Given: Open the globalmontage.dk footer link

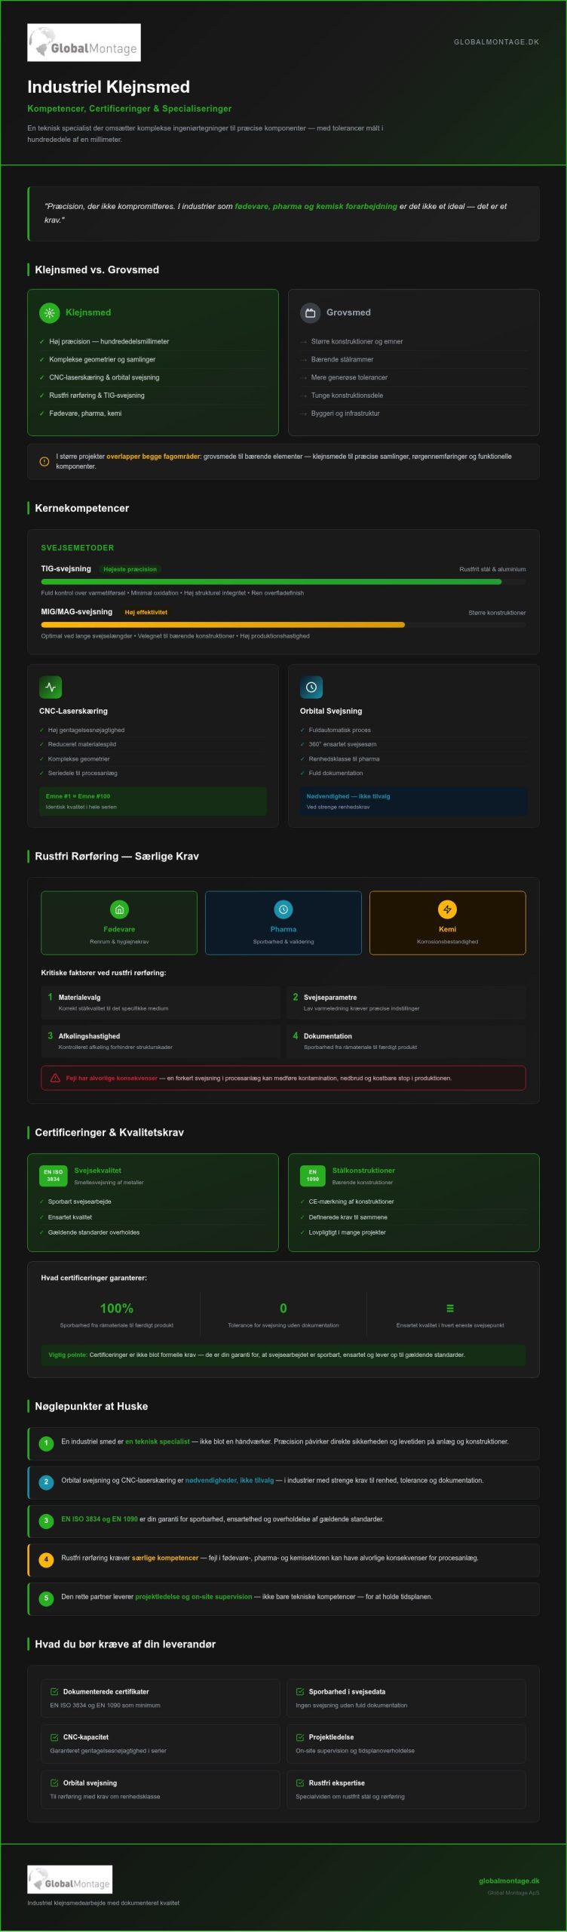Looking at the screenshot, I should (x=509, y=1881).
